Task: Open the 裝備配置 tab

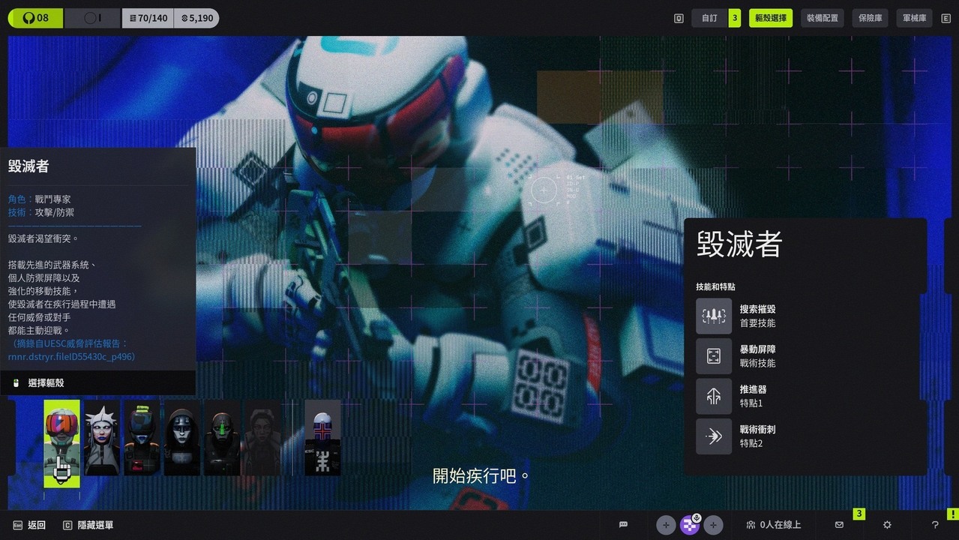Action: tap(823, 18)
